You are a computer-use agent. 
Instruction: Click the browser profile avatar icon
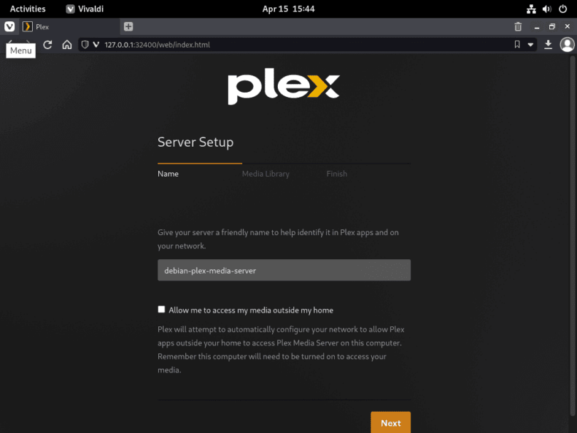pyautogui.click(x=566, y=43)
